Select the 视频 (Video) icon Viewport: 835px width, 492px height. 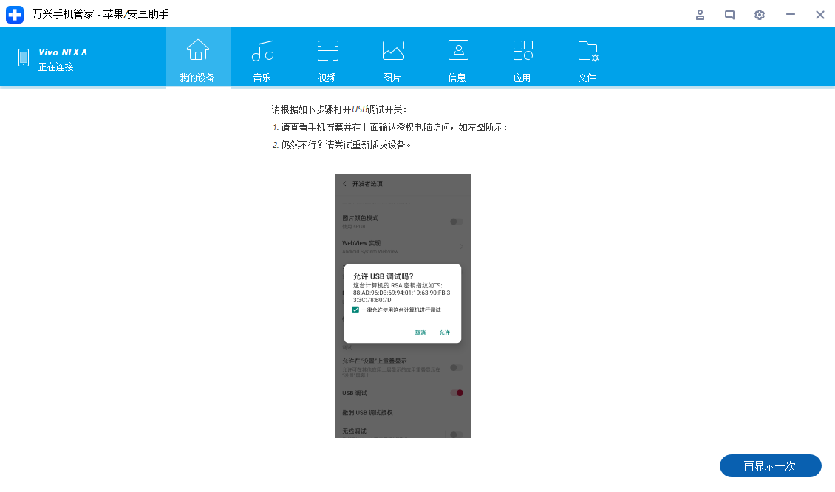pos(327,58)
